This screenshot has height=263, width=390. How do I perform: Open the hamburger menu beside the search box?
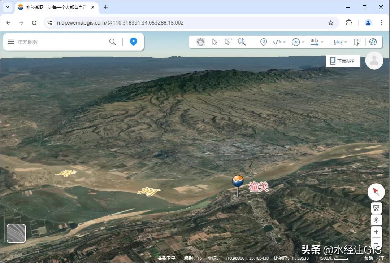click(x=11, y=42)
